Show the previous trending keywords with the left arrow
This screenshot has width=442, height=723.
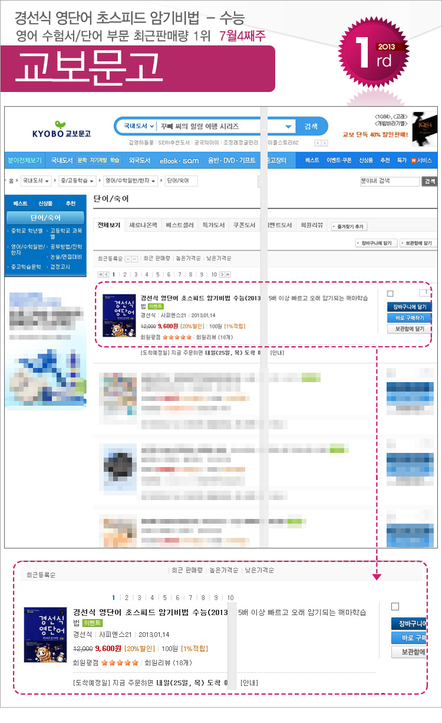click(318, 143)
